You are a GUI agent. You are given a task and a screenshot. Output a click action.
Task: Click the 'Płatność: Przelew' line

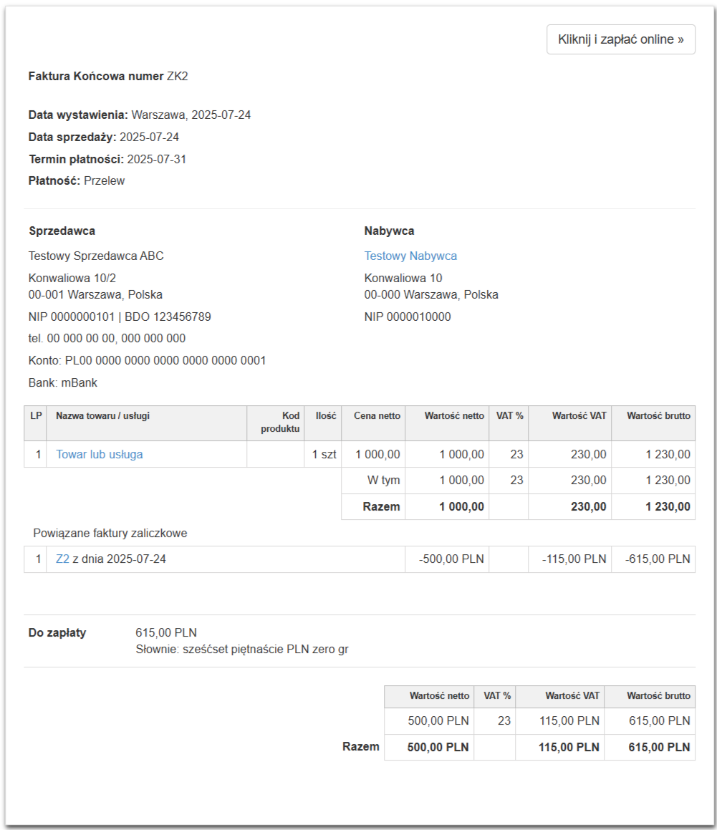click(77, 181)
